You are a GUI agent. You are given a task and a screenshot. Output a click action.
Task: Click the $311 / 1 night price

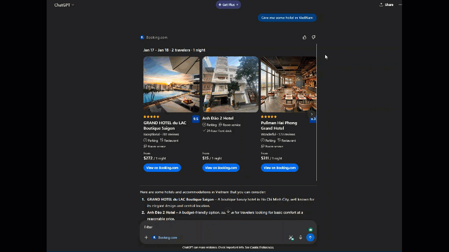[272, 158]
